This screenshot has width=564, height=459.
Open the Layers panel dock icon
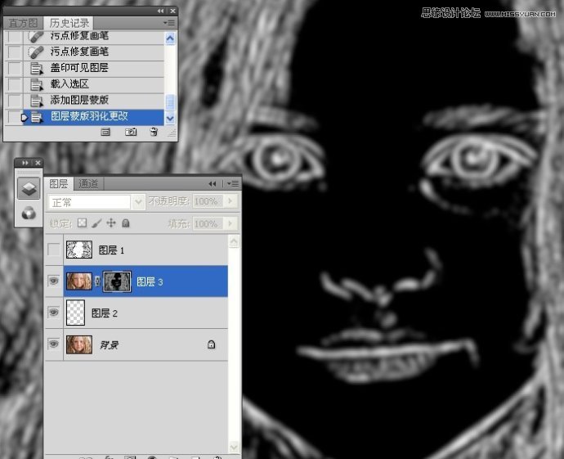(x=29, y=188)
